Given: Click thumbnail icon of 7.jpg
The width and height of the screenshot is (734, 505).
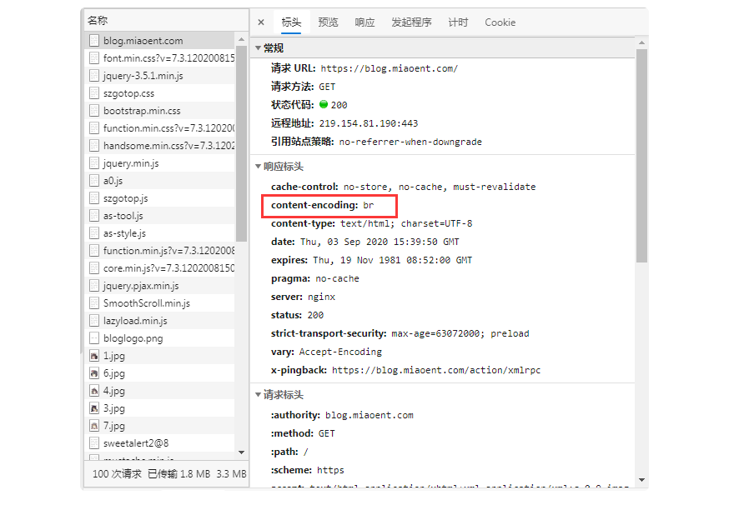Looking at the screenshot, I should 94,426.
